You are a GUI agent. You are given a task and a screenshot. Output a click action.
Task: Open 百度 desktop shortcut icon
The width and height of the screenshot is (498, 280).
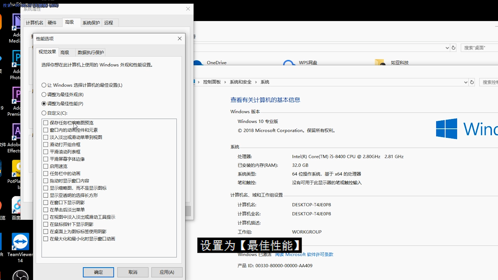(16, 208)
